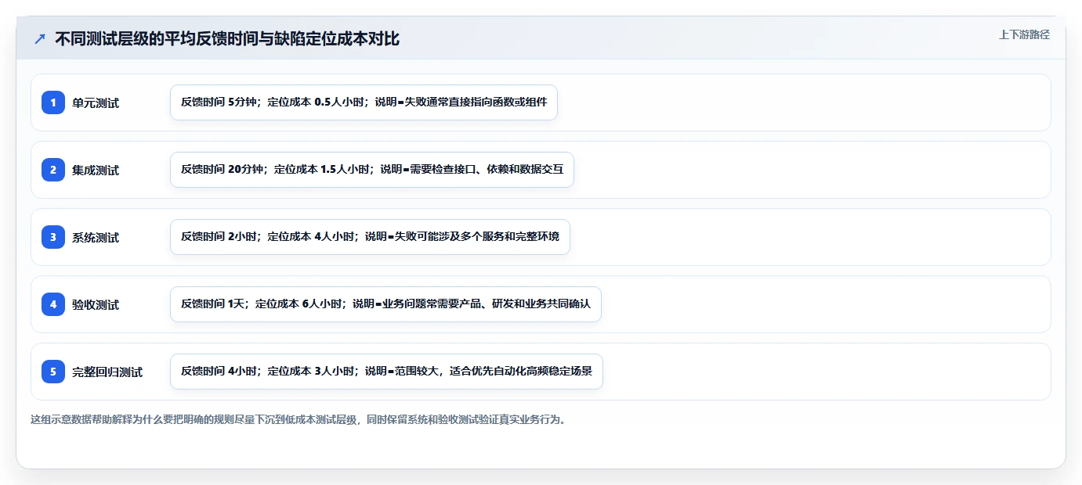
Task: Click the number 5 badge for 完整回归测试
Action: (53, 372)
